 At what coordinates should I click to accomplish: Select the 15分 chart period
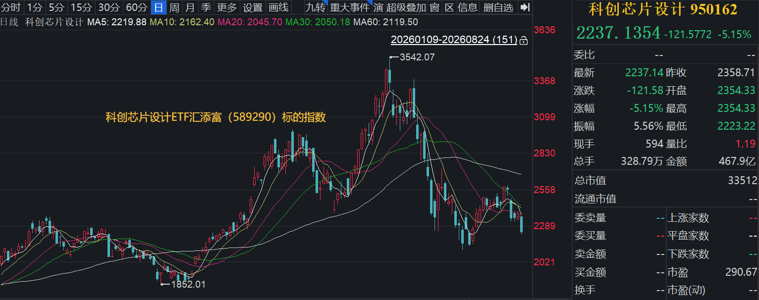81,7
